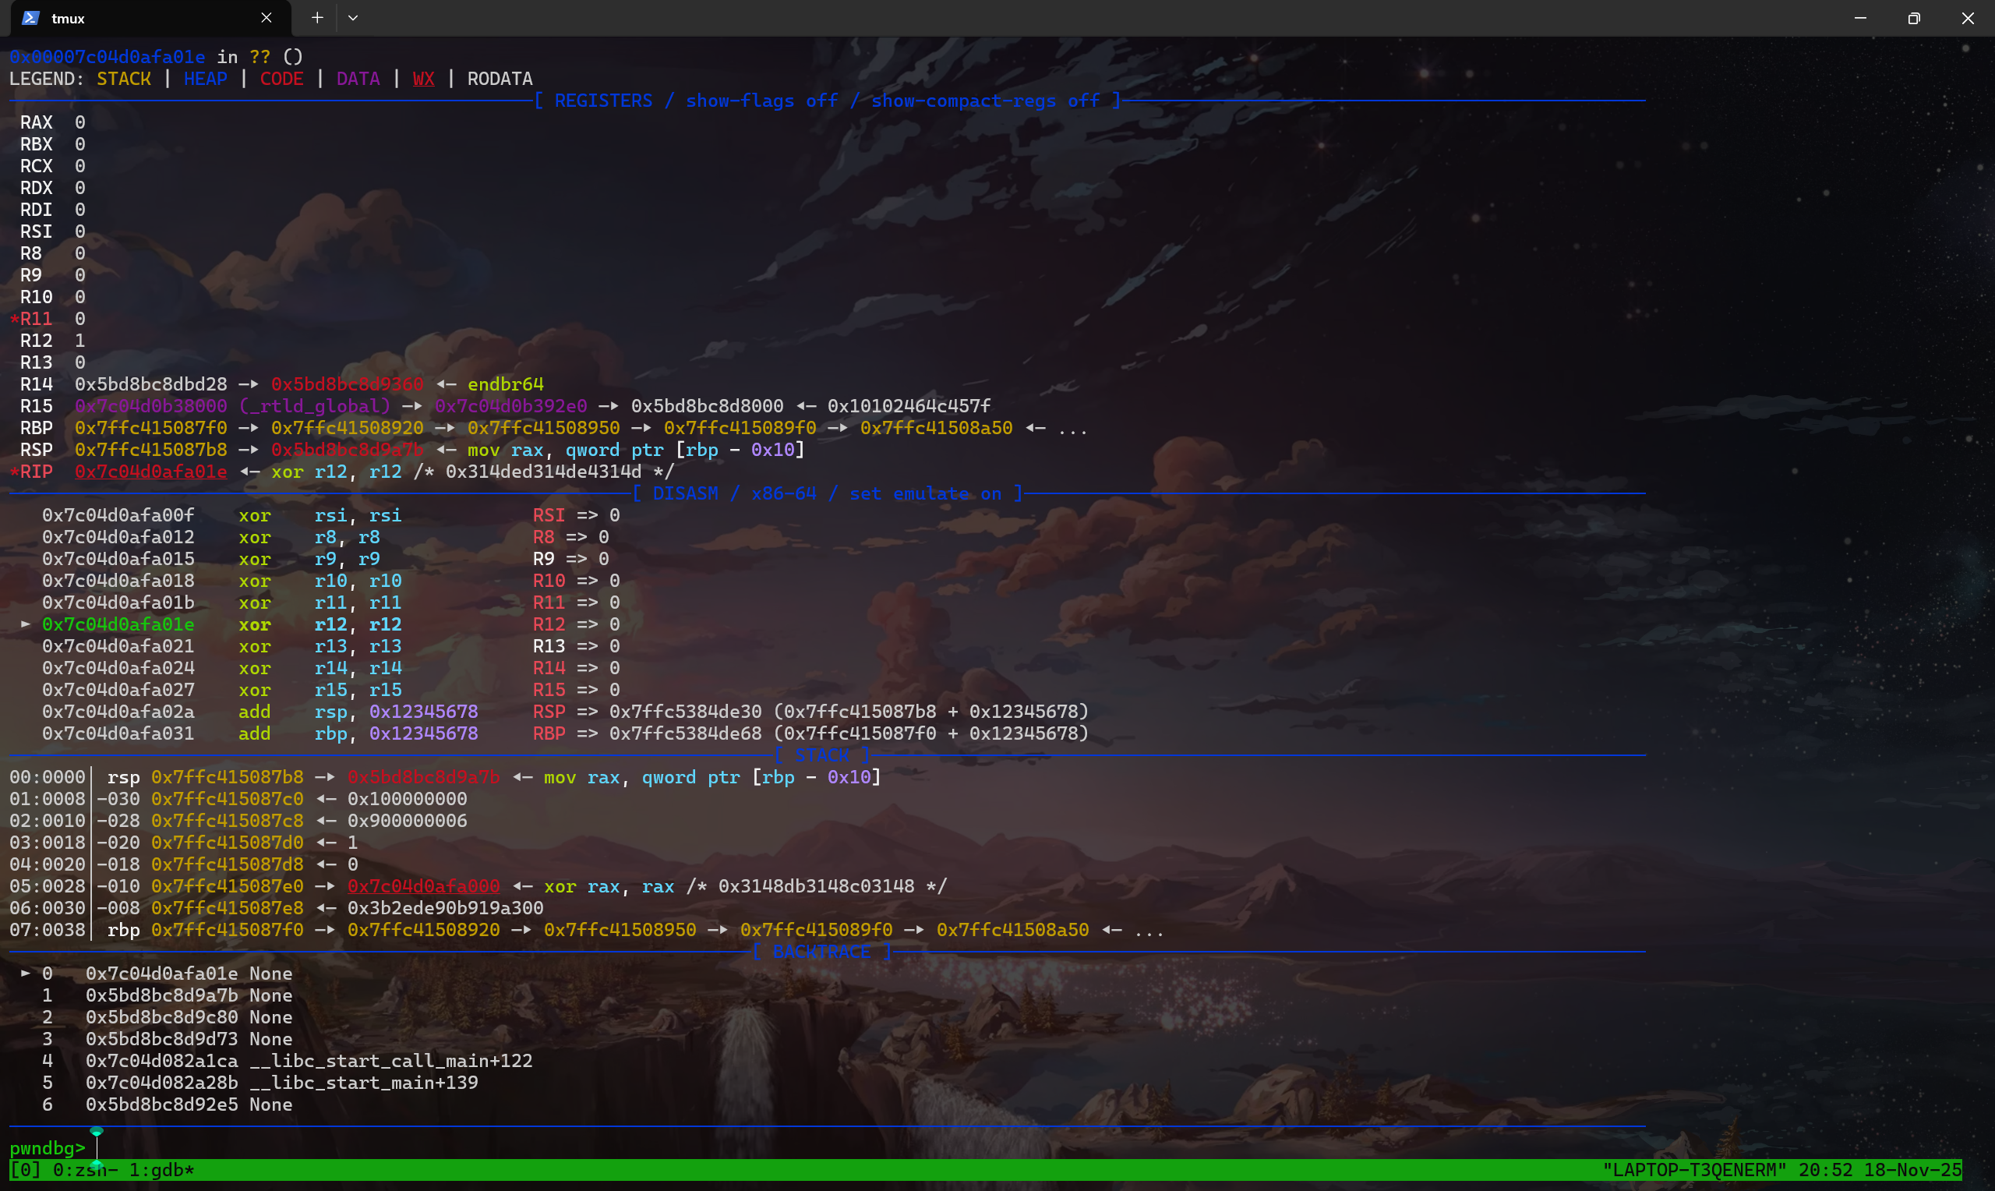The height and width of the screenshot is (1191, 1995).
Task: Click the current instruction arrow in DISASM
Action: (x=26, y=624)
